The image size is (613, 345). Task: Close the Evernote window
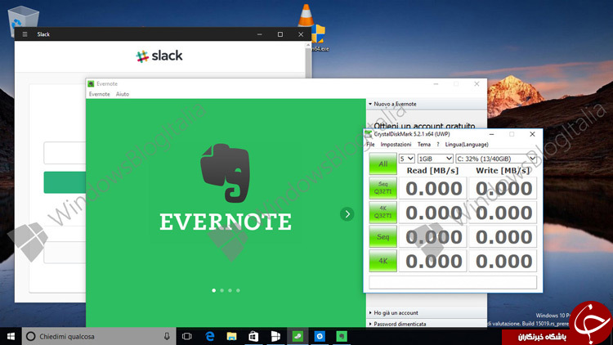point(477,83)
